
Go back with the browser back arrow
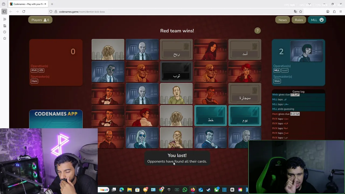click(x=11, y=12)
